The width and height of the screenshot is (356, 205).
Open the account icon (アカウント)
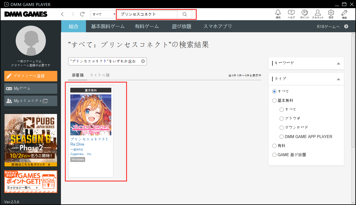click(x=318, y=14)
